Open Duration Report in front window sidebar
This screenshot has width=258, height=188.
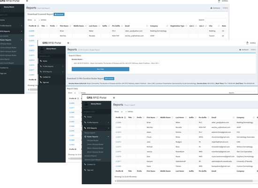(x=91, y=156)
